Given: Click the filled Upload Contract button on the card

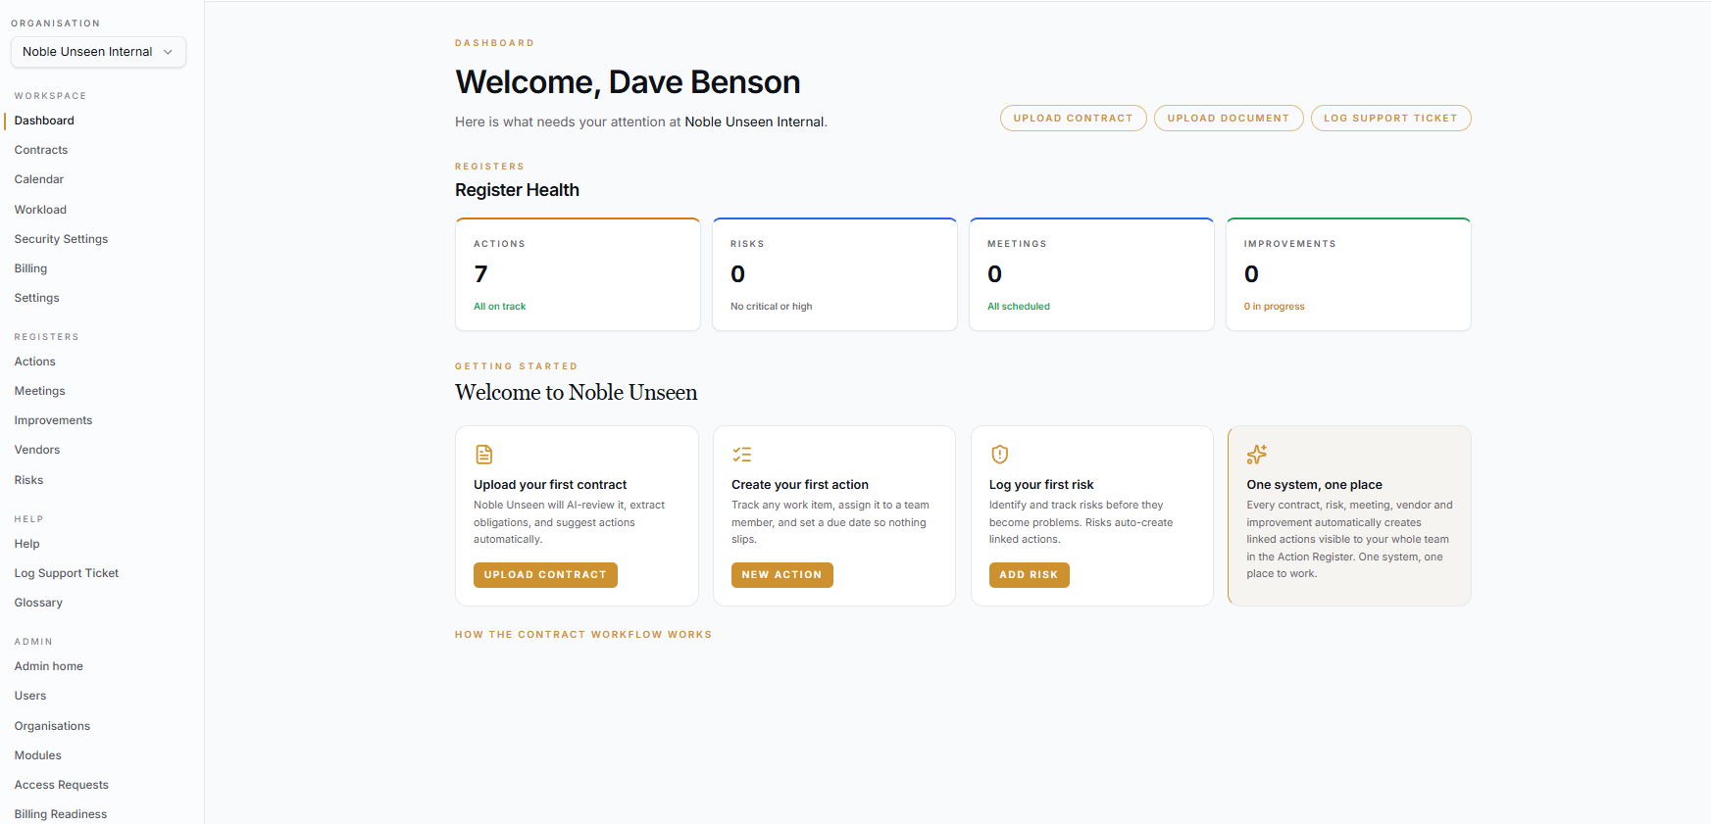Looking at the screenshot, I should click(x=545, y=575).
